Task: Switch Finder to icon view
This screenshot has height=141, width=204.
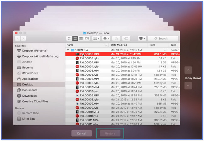Action: pos(69,38)
